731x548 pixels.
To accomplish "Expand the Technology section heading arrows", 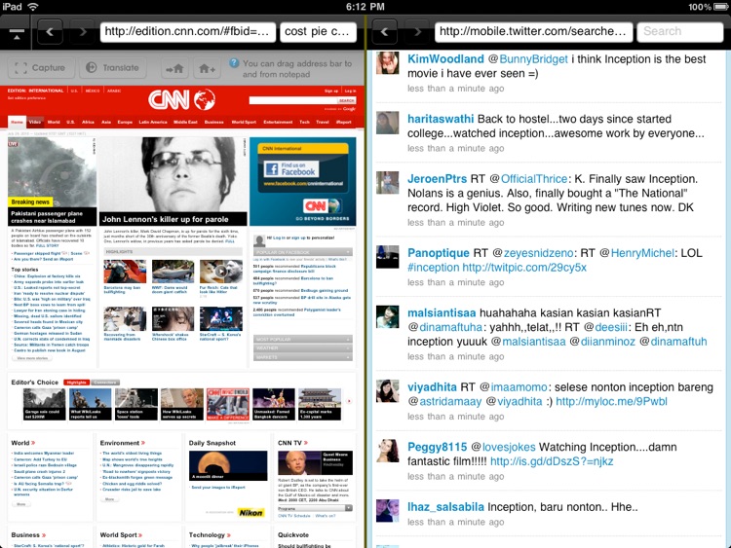I will coord(229,535).
